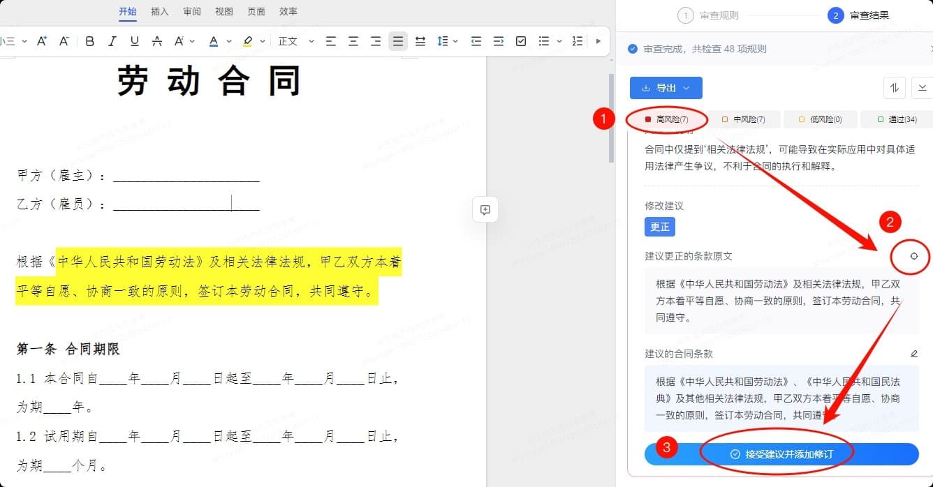Click the increase font size icon
Image resolution: width=933 pixels, height=487 pixels.
[x=41, y=41]
